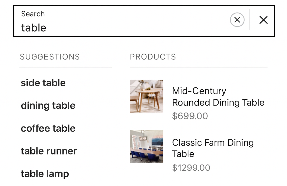Click the Mid-Century Rounded Dining Table thumbnail
287x186 pixels.
click(146, 97)
